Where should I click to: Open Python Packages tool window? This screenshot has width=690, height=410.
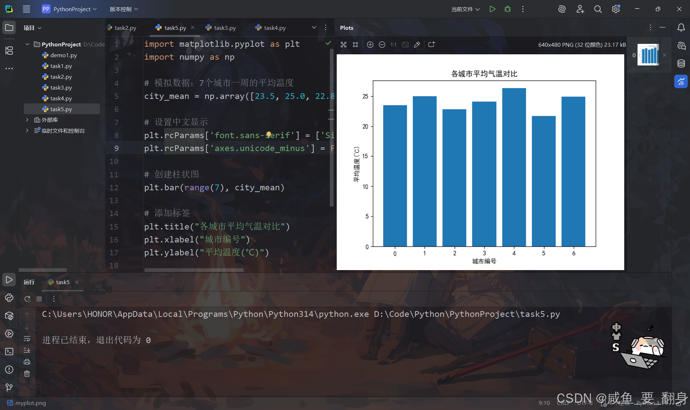point(9,316)
